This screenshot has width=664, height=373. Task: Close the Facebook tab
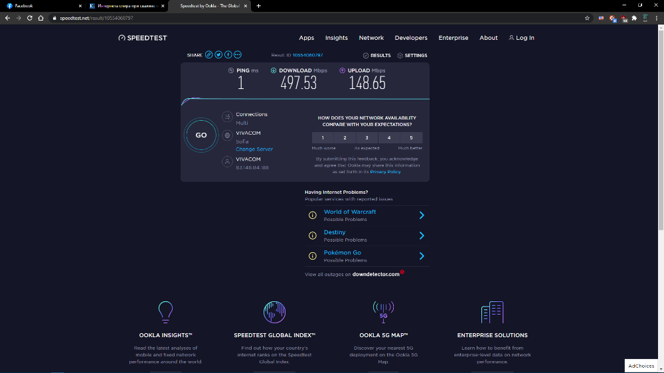click(x=80, y=6)
